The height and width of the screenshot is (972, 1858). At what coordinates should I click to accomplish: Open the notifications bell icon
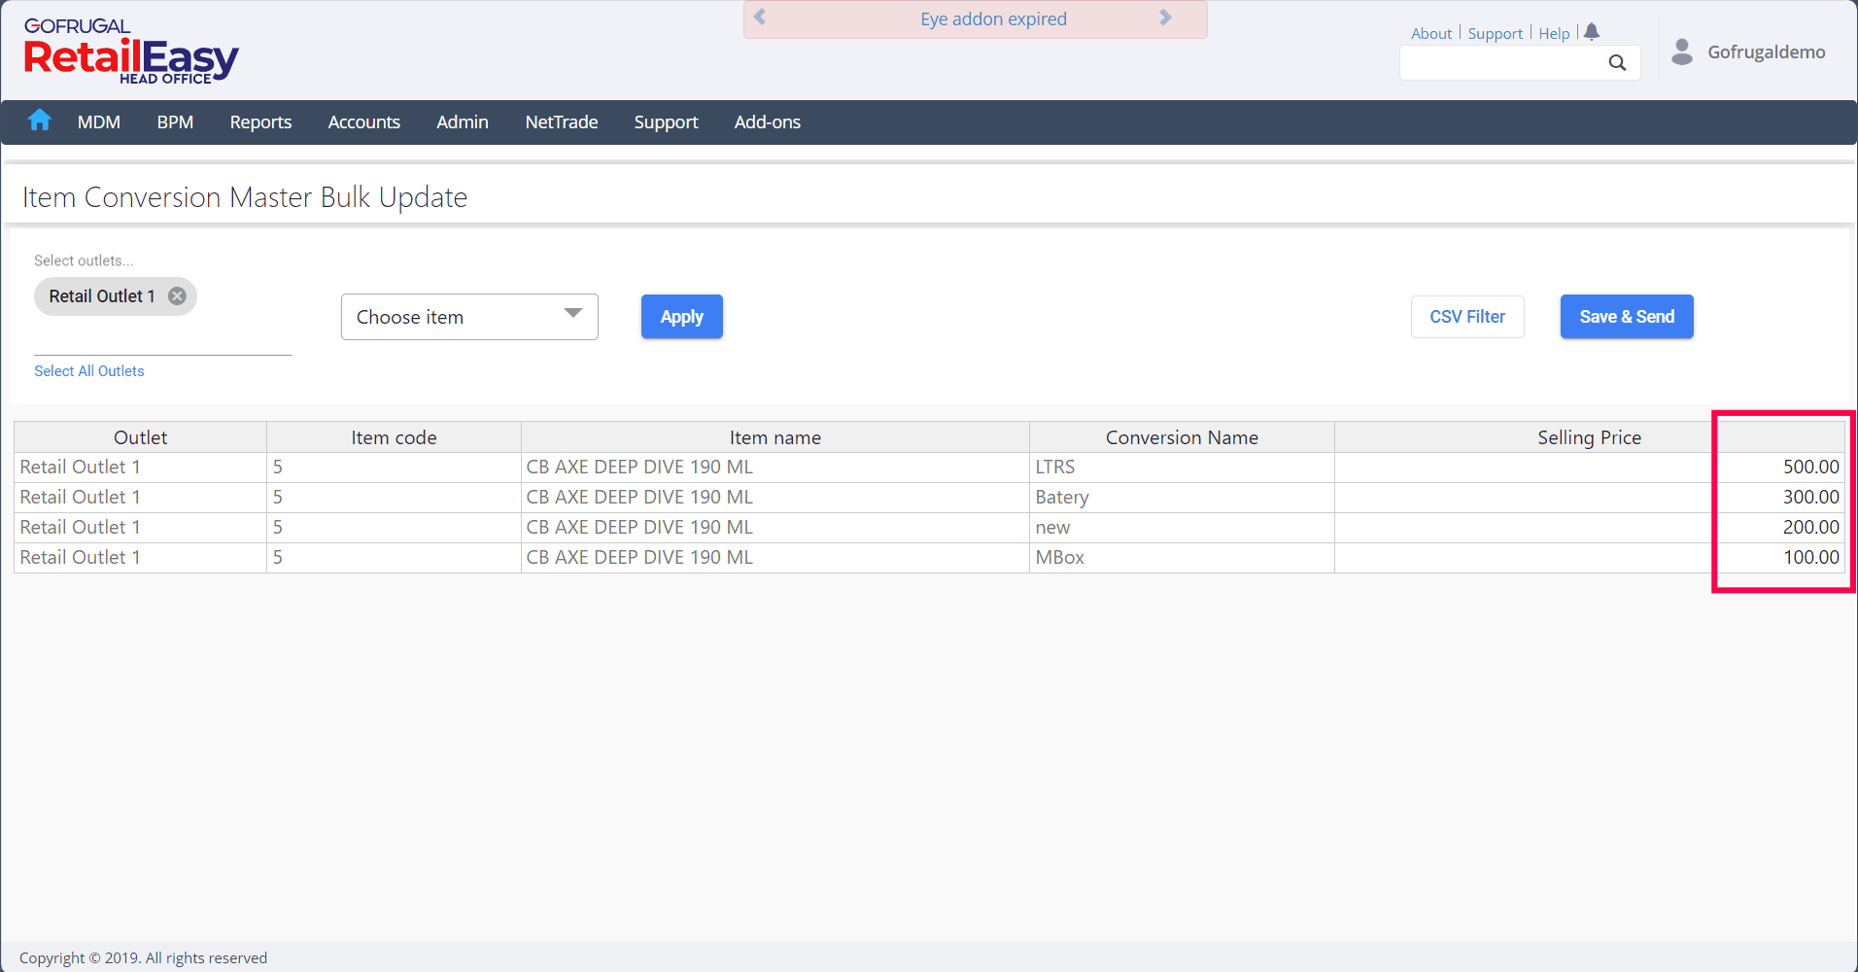tap(1592, 32)
